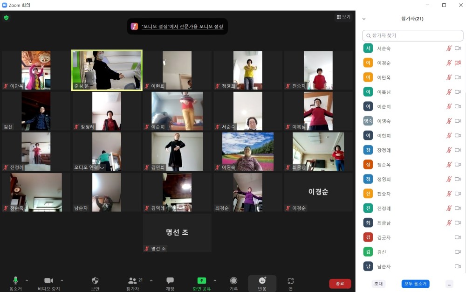Open the participants list icon
This screenshot has height=292, width=466.
(132, 280)
